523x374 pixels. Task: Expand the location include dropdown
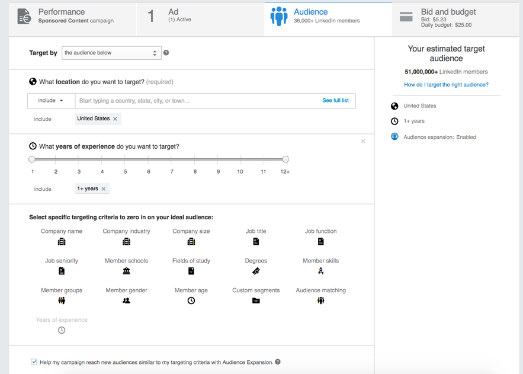point(51,101)
